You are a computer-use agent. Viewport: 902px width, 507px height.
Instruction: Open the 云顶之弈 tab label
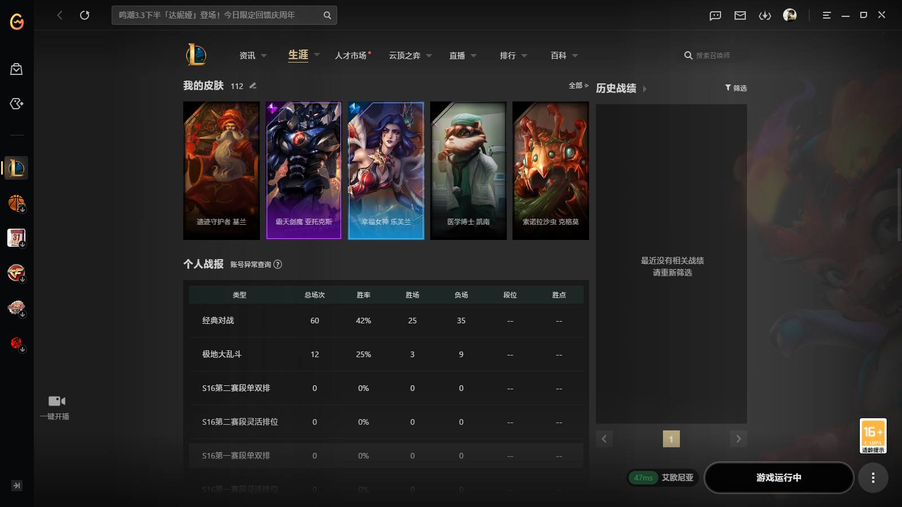pos(405,55)
